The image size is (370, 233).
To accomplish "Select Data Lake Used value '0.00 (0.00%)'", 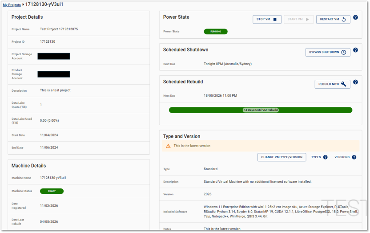I will coord(49,121).
